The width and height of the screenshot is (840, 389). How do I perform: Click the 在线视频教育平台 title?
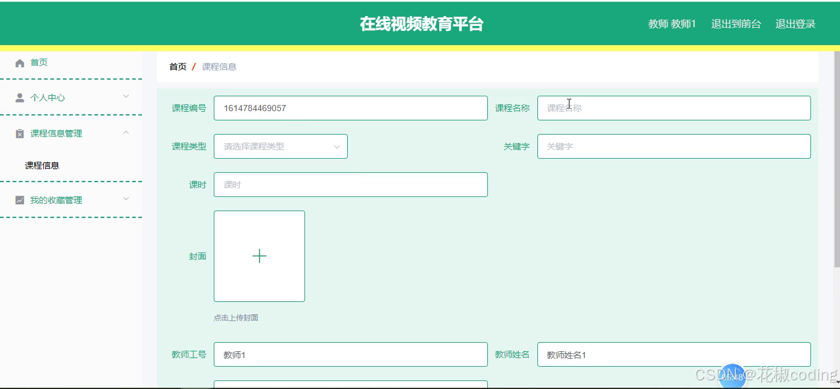[x=421, y=24]
